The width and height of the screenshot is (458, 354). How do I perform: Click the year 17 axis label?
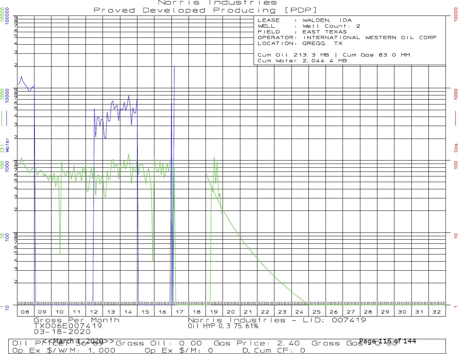pos(179,312)
